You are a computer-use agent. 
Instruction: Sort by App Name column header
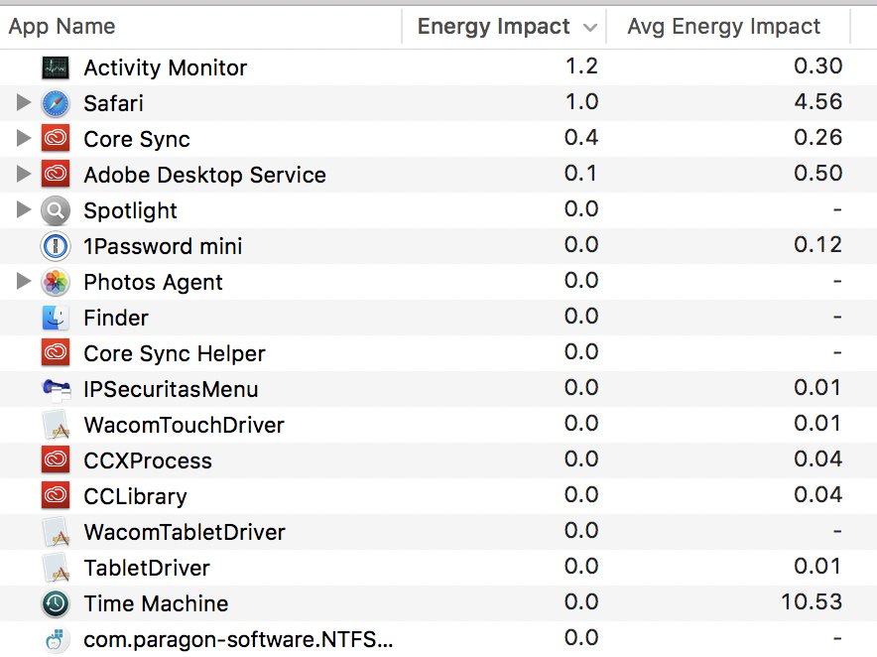63,27
